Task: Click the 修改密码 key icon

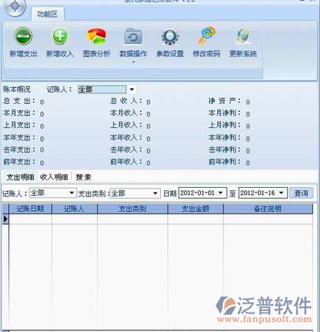Action: pos(207,35)
